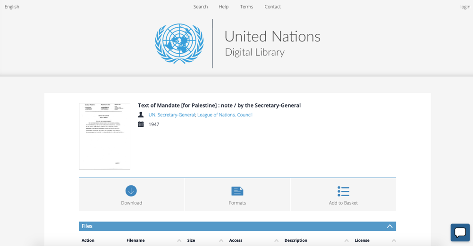Collapse the Files section chevron
The width and height of the screenshot is (473, 246).
(389, 226)
